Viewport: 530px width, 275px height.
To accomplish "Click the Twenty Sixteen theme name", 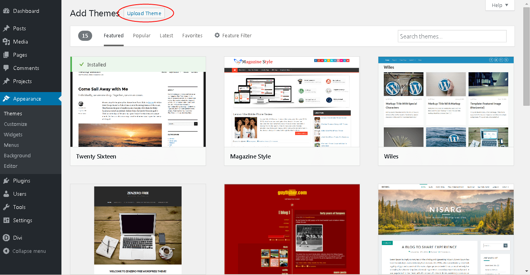I will point(96,157).
